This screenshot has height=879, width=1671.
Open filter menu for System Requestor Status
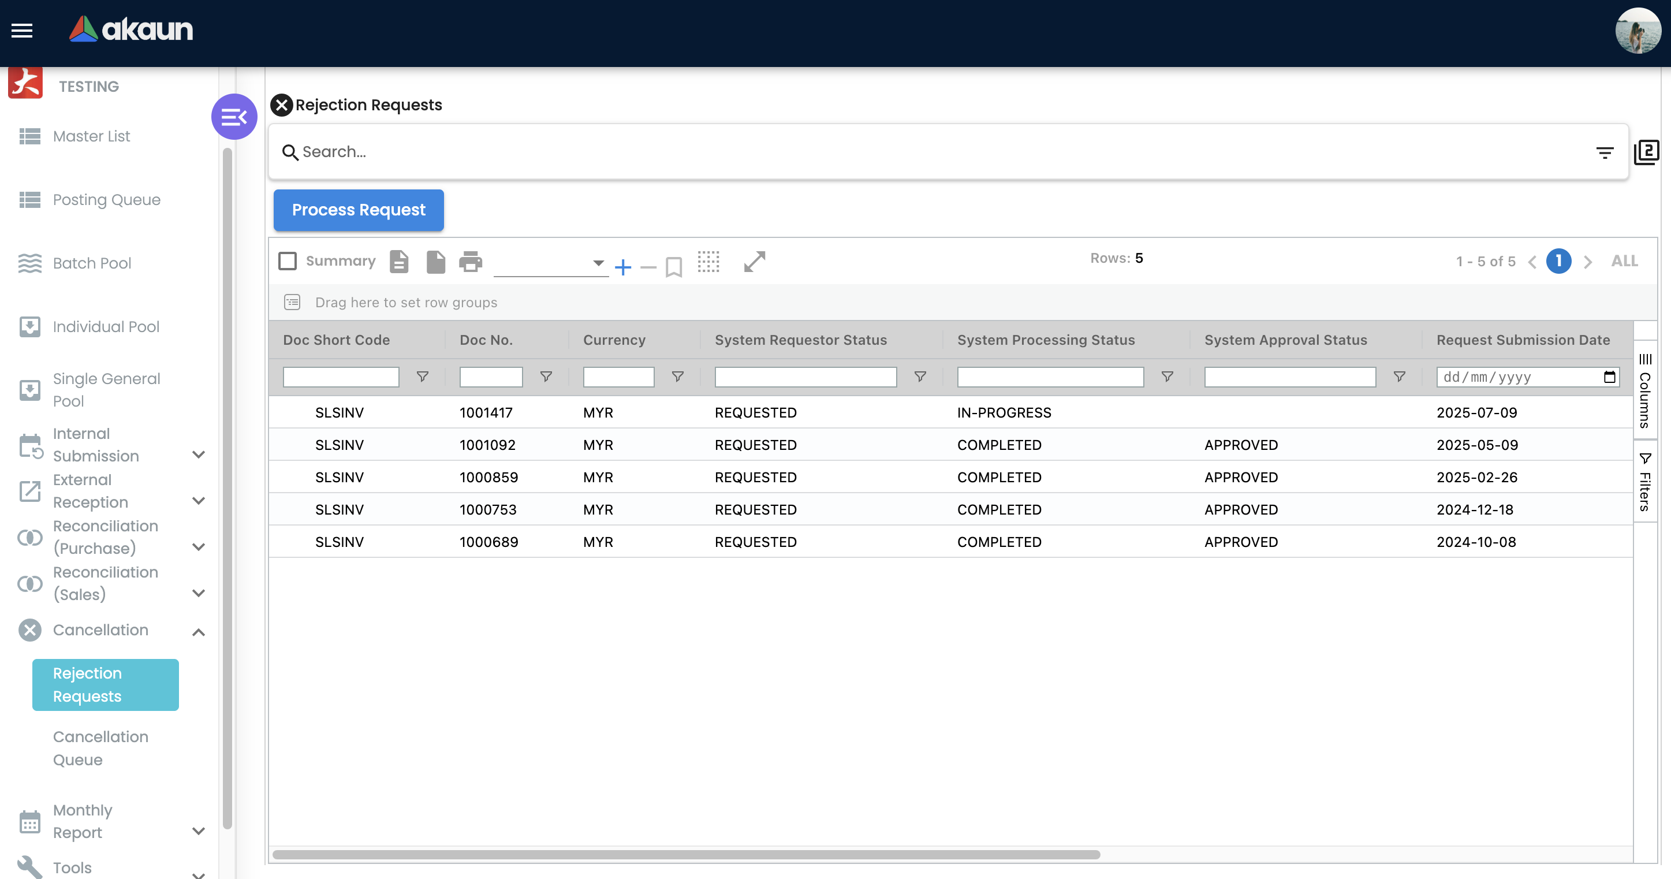[x=920, y=376]
